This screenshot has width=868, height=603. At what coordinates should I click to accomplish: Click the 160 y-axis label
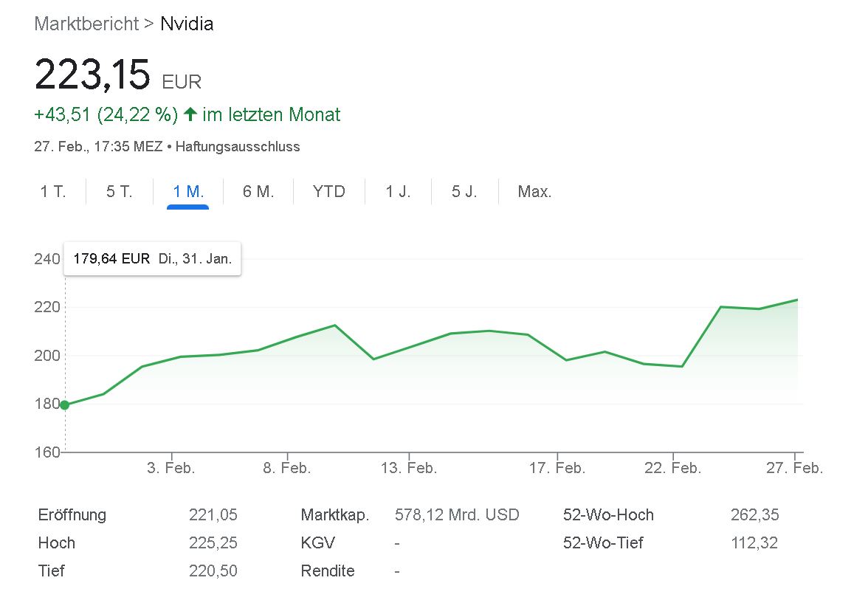click(x=47, y=452)
